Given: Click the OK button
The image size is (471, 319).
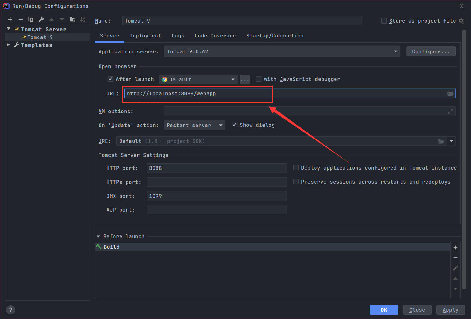Looking at the screenshot, I should (x=384, y=310).
